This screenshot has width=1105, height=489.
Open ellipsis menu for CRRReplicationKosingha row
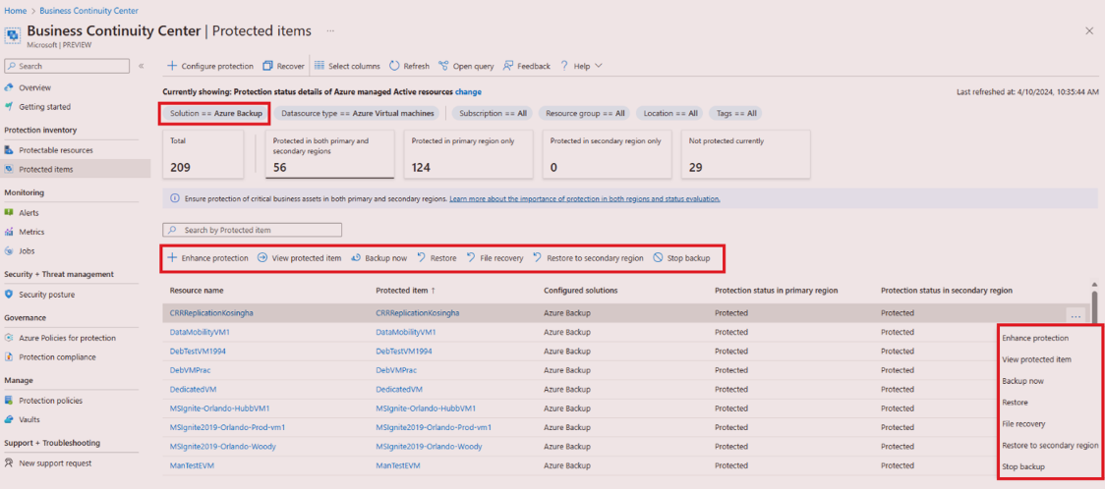1076,316
